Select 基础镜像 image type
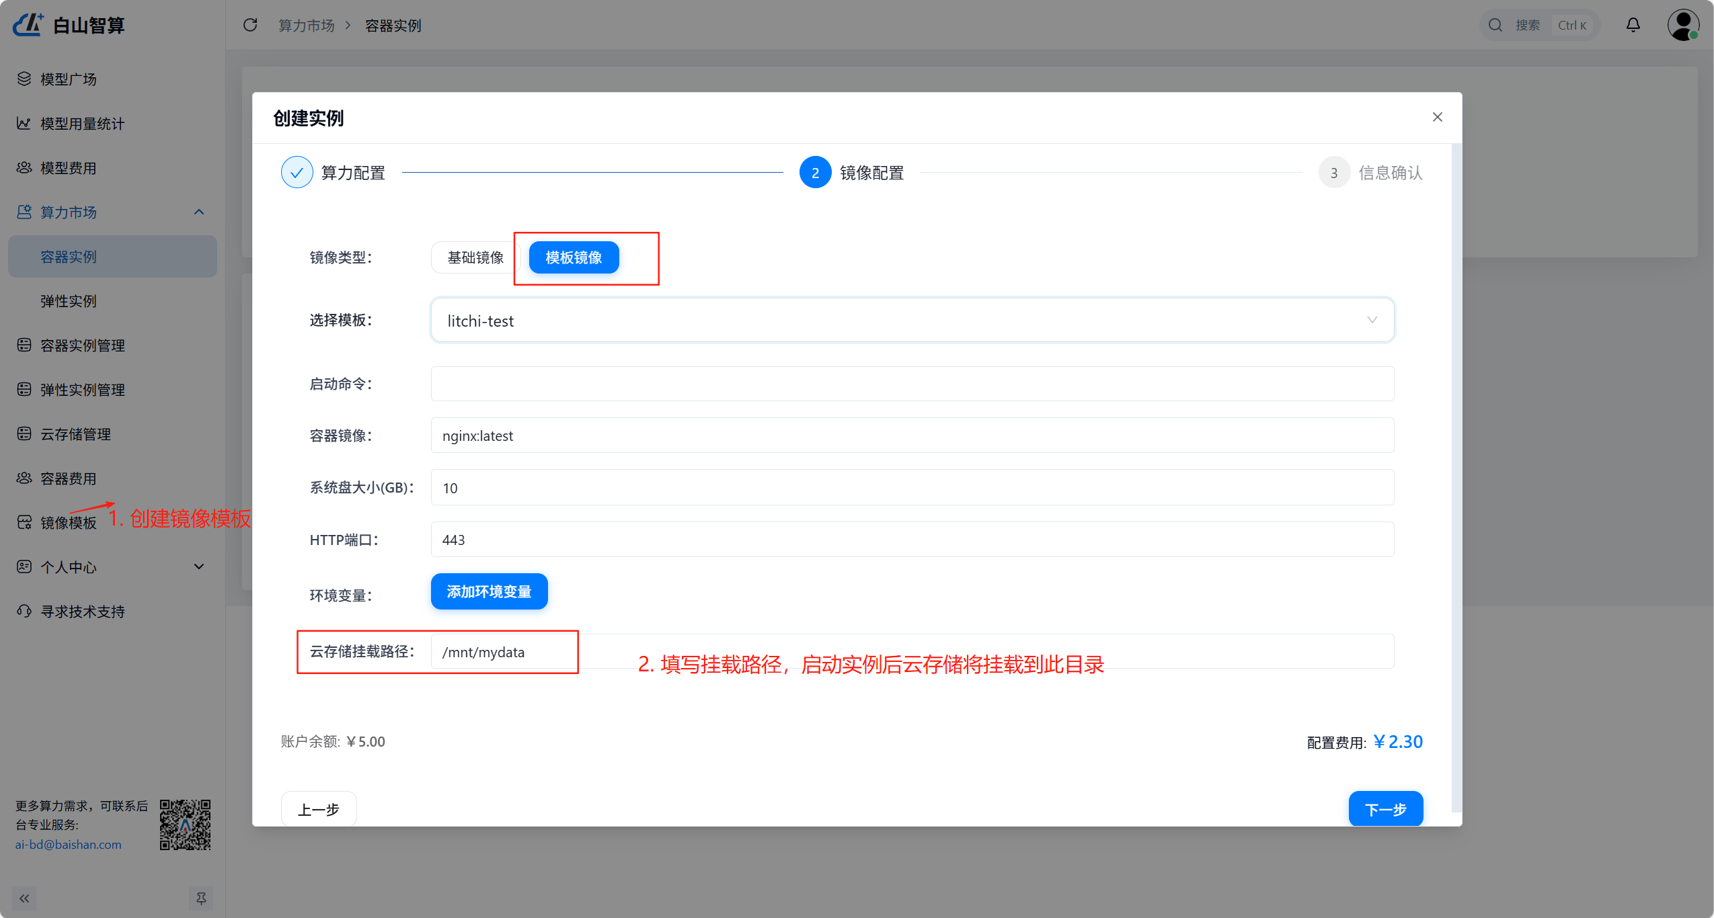This screenshot has width=1714, height=918. pyautogui.click(x=475, y=257)
